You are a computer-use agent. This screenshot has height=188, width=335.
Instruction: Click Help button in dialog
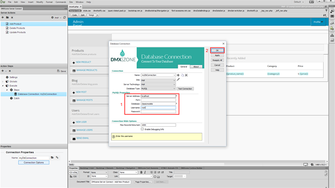pos(217,70)
